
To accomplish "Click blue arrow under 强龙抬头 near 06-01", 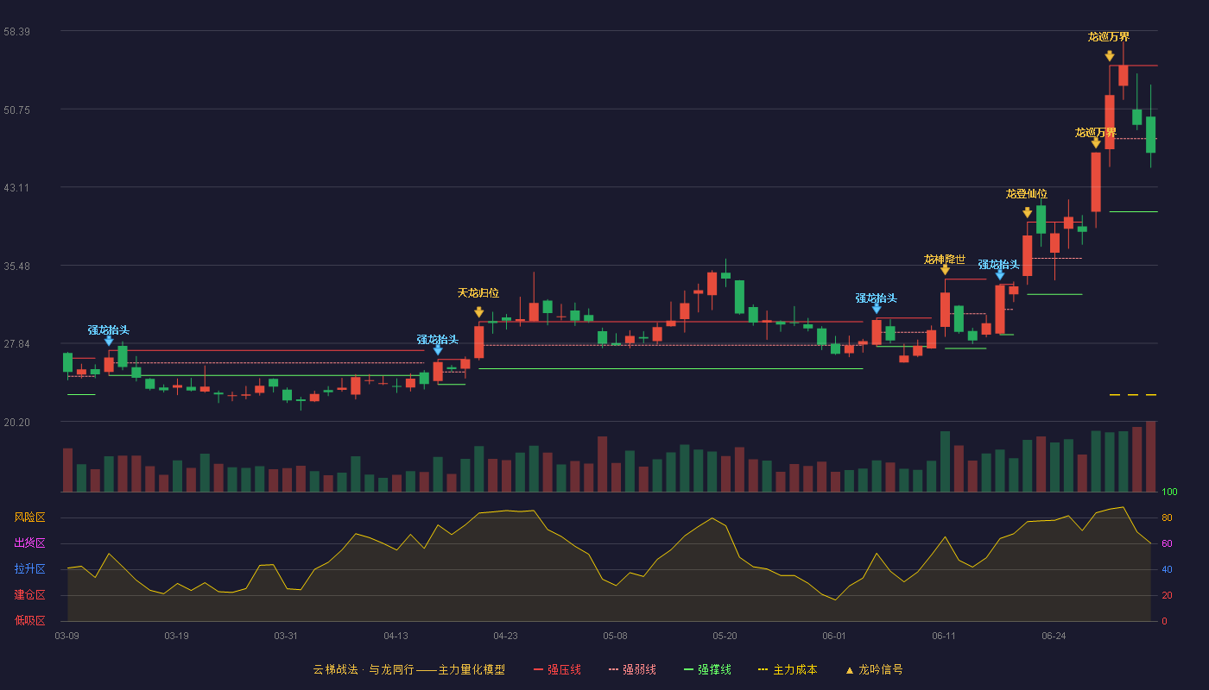I will (x=877, y=309).
